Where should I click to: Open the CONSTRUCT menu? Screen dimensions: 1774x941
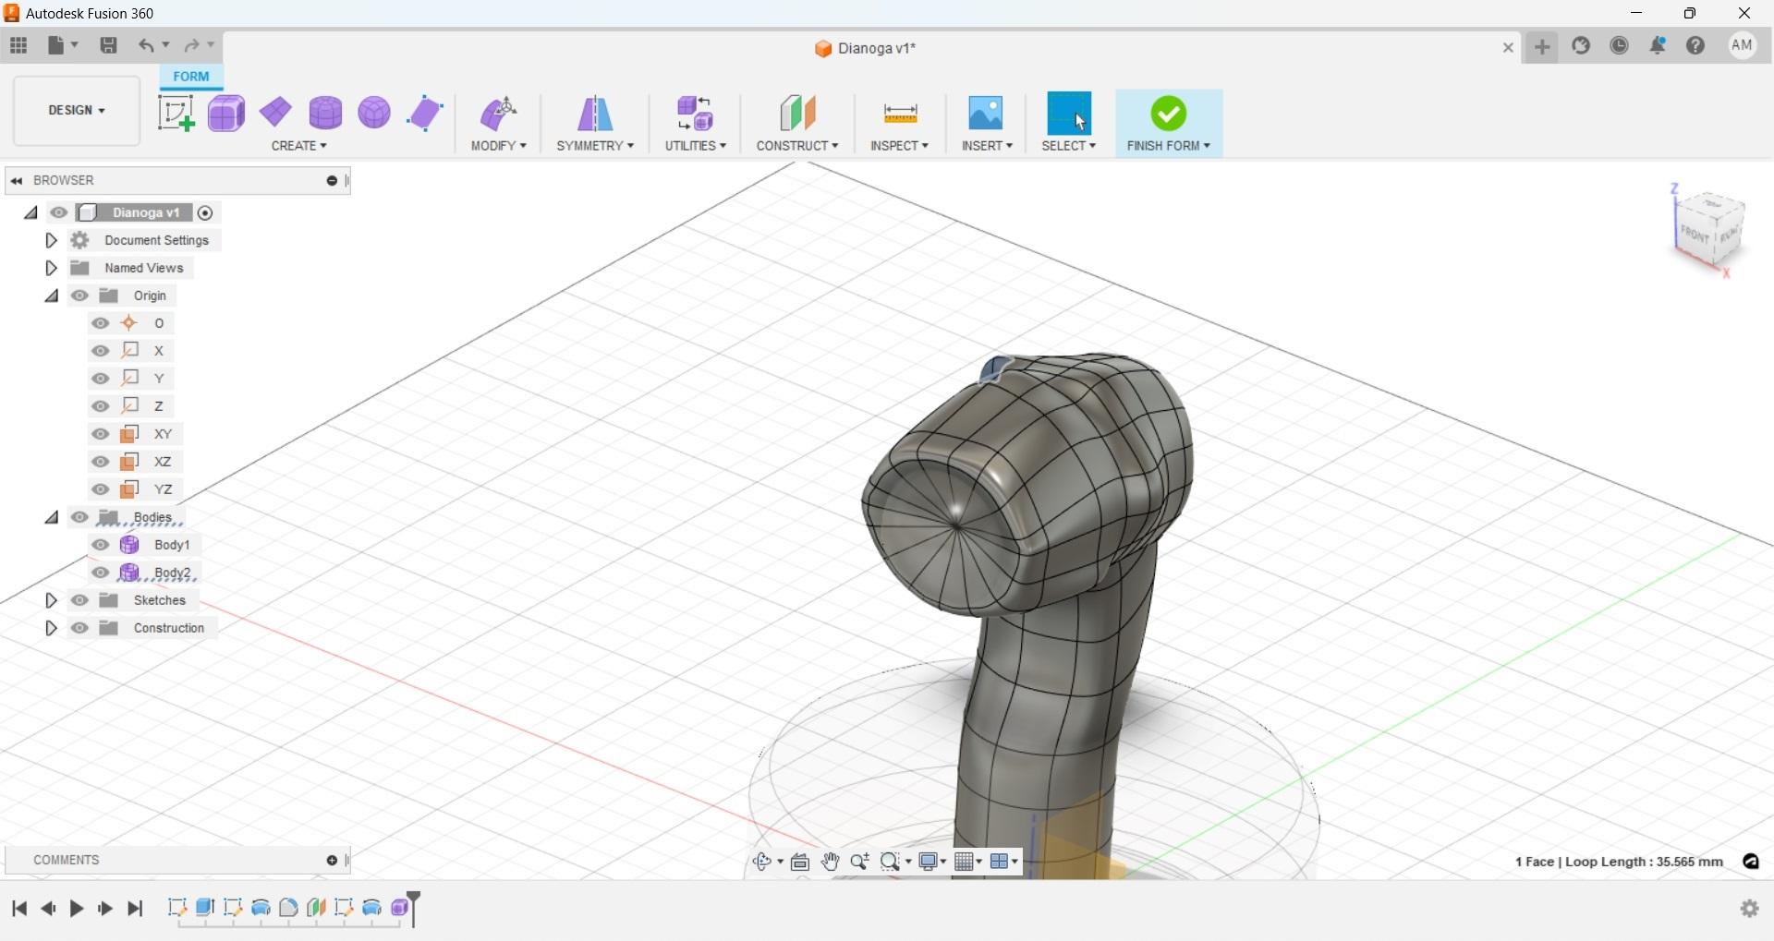[797, 146]
